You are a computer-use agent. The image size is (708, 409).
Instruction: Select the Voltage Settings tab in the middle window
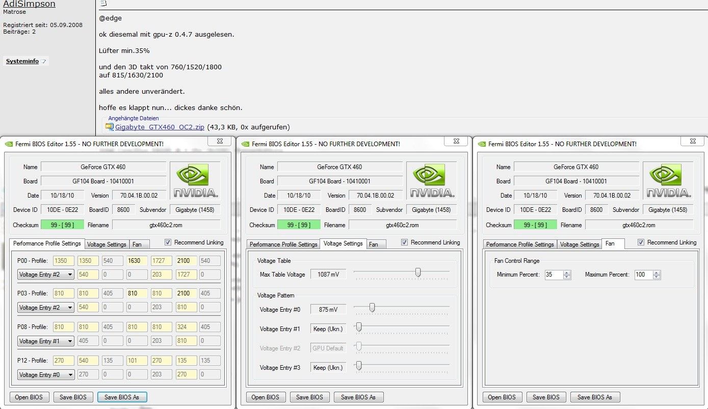[343, 243]
